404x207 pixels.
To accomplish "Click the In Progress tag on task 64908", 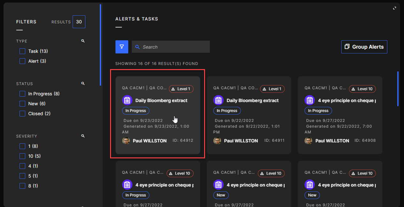I will (318, 111).
